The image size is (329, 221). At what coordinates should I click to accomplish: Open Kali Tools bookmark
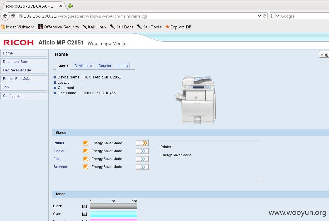coord(149,27)
